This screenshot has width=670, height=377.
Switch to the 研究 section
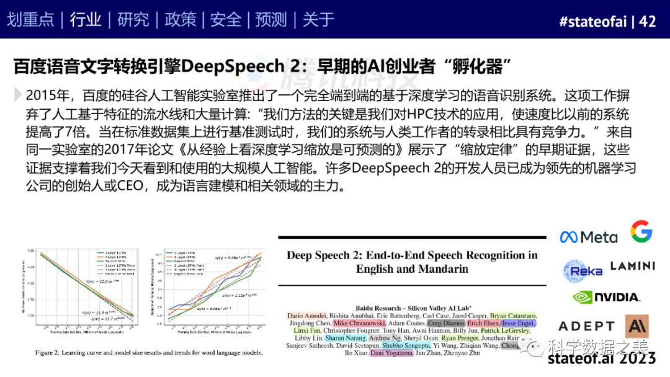[133, 20]
